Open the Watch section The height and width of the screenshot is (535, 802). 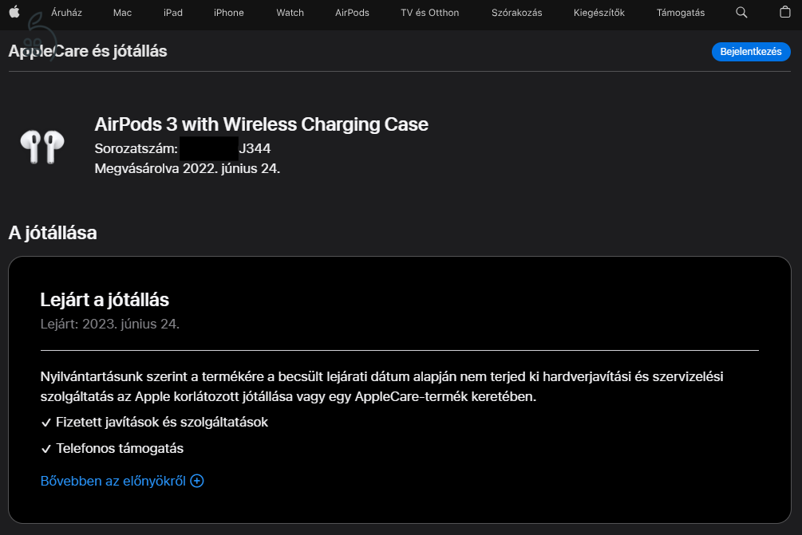click(290, 12)
